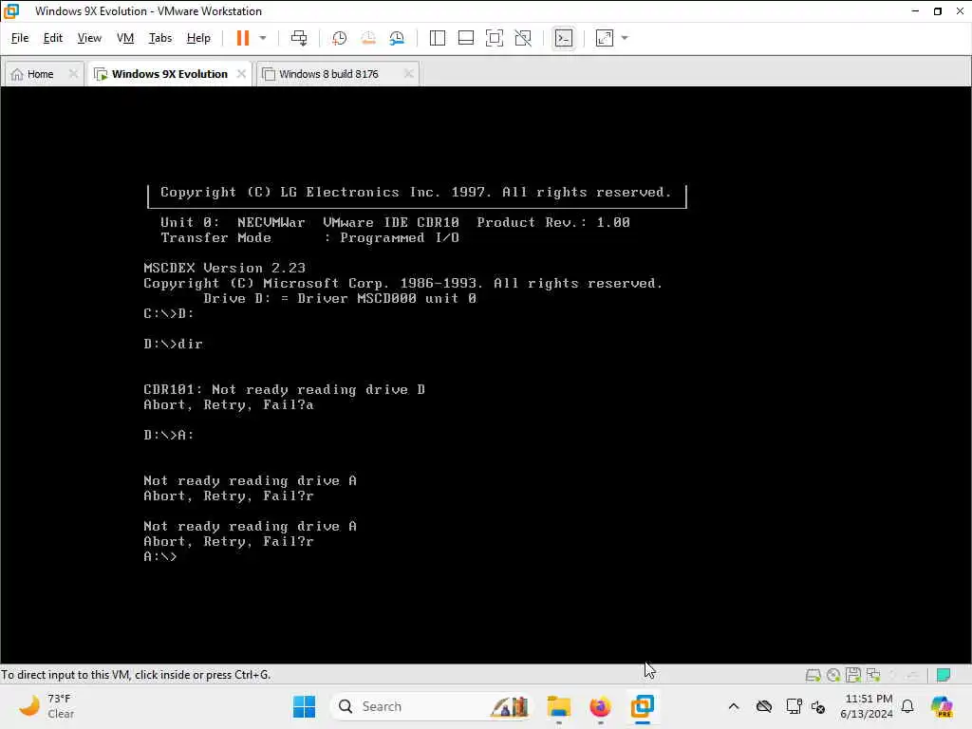Image resolution: width=972 pixels, height=729 pixels.
Task: Click the network adapter status icon
Action: pyautogui.click(x=873, y=675)
